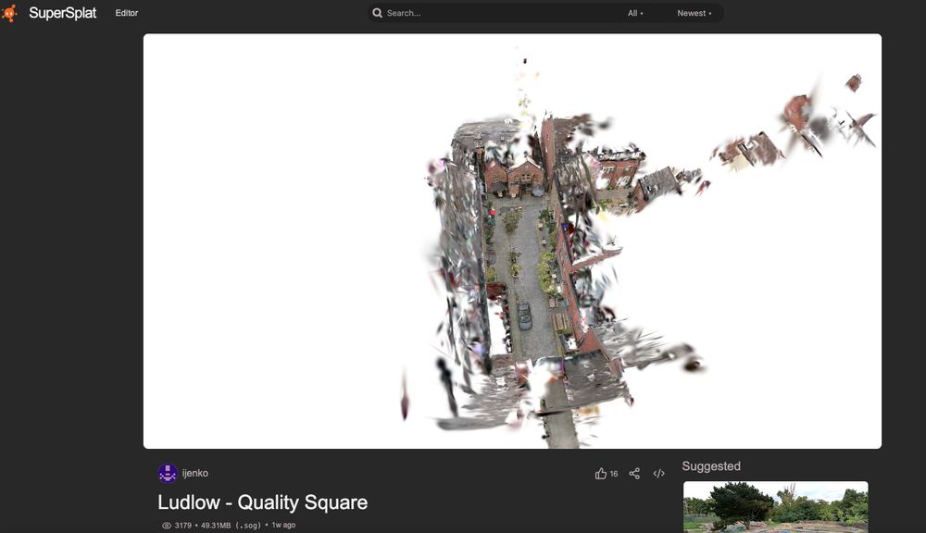Open the embed code icon
This screenshot has width=926, height=533.
pos(659,474)
